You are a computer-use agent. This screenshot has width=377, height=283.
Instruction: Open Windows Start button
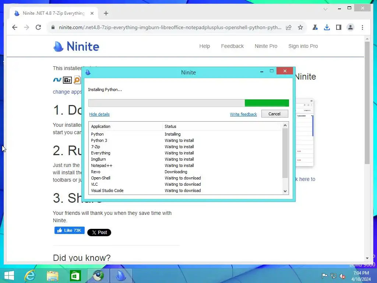point(9,276)
